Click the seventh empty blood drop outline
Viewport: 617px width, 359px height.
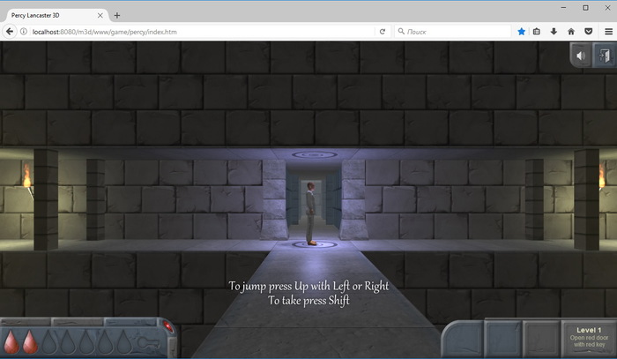(124, 341)
